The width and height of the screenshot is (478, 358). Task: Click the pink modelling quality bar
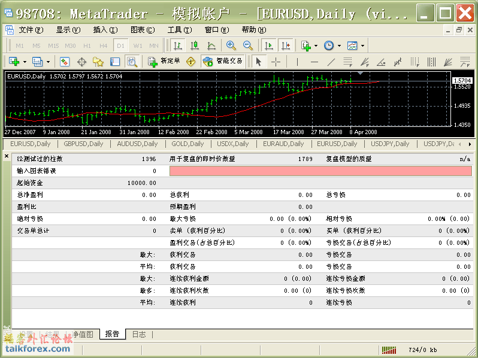(x=320, y=171)
